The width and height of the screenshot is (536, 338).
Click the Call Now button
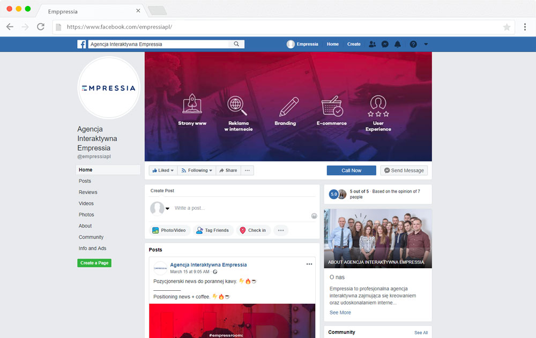click(x=352, y=171)
